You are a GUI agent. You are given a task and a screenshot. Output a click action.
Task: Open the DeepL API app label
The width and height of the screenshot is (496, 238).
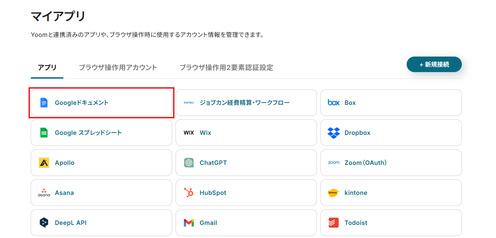(71, 223)
